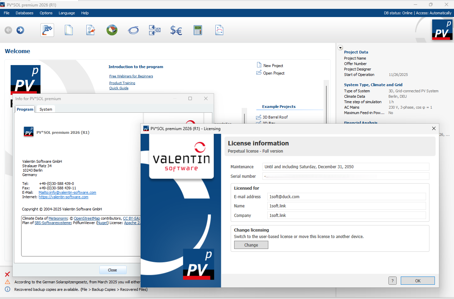Open Free Webinars for Beginners link
Screen dimensions: 454x299
click(131, 76)
